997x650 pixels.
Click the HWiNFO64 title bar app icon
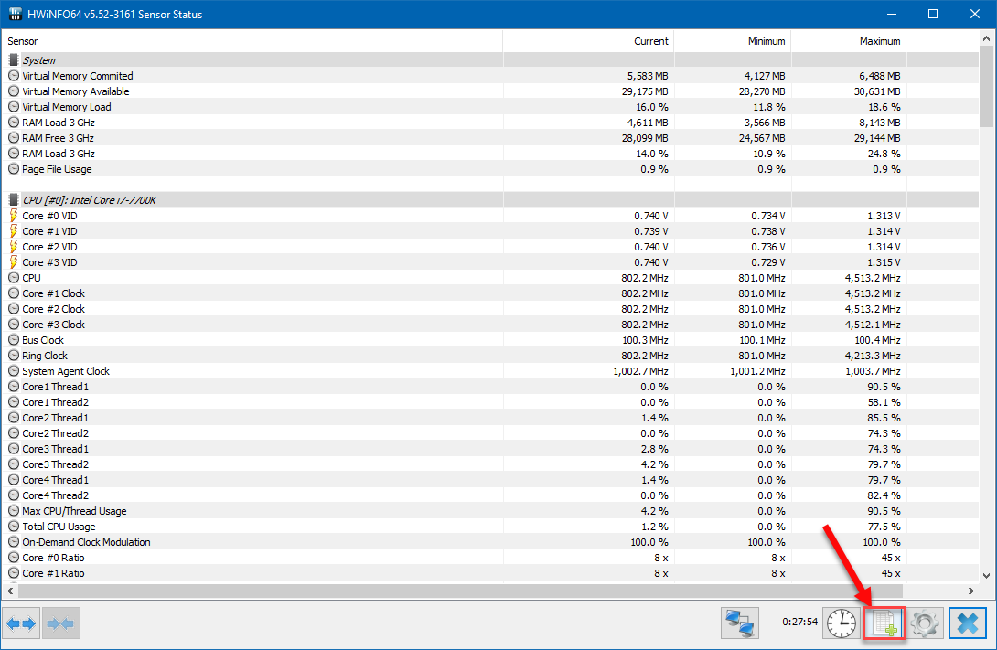(16, 14)
